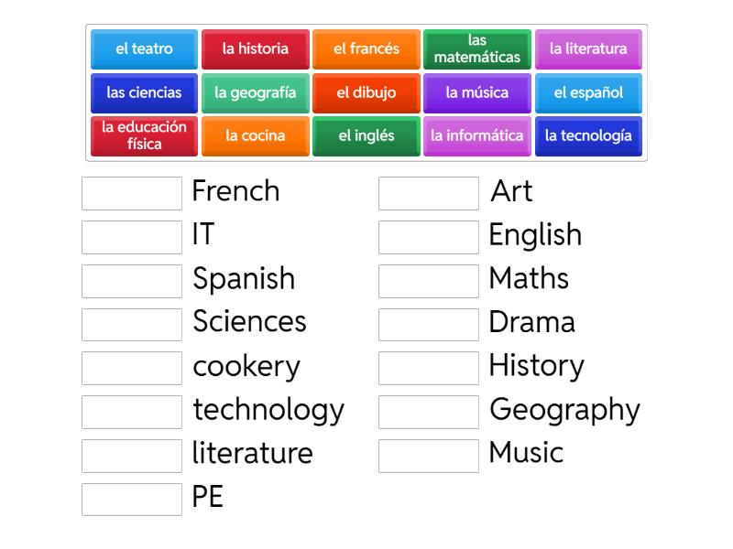Select the empty slot next to Music
The image size is (733, 549).
[x=429, y=455]
